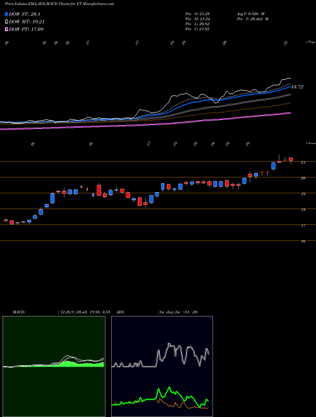This screenshot has width=316, height=417.
Task: Click inside the green MACD histogram chart
Action: 54,366
